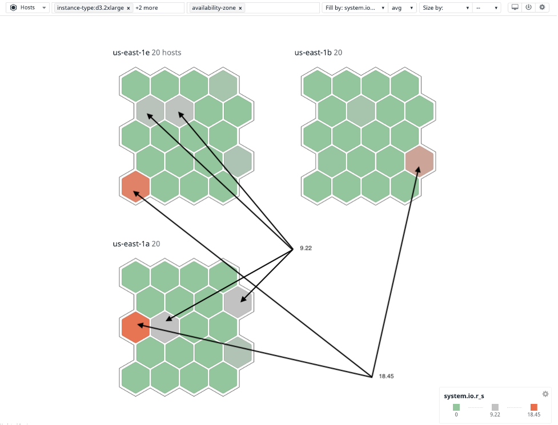Remove the availability-zone grouping tag
Viewport: 558px width, 425px height.
(239, 7)
